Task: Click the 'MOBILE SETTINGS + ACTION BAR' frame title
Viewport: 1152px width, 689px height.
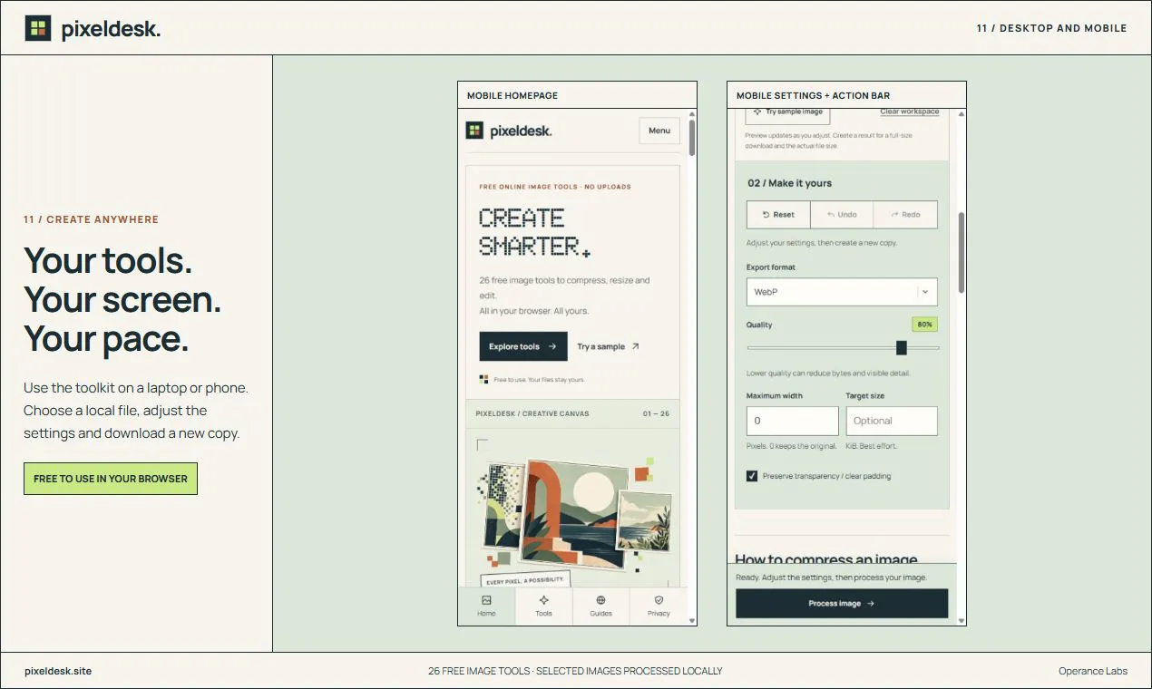Action: click(x=813, y=95)
